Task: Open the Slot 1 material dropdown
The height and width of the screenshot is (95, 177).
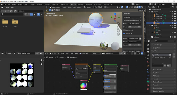Action: pyautogui.click(x=96, y=53)
